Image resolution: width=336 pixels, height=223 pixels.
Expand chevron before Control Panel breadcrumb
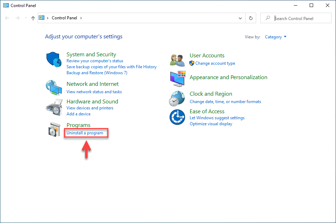coord(47,18)
